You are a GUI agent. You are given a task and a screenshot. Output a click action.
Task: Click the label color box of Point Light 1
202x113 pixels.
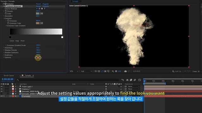coord(13,87)
